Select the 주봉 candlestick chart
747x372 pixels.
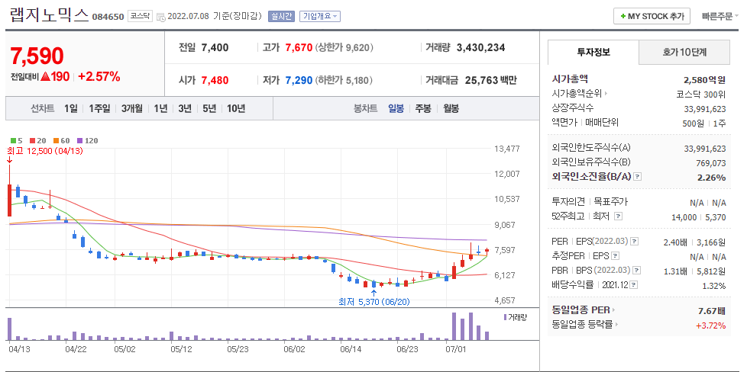pos(423,108)
